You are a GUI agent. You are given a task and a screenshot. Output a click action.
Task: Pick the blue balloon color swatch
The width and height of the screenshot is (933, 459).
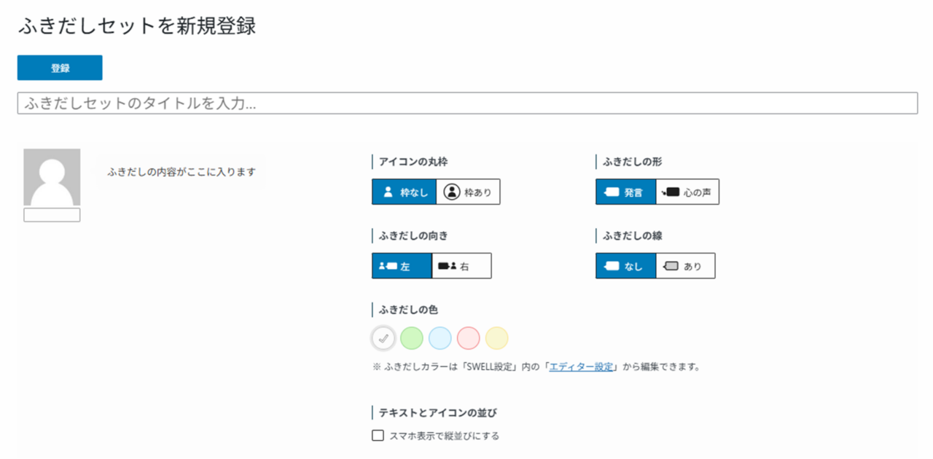(440, 338)
